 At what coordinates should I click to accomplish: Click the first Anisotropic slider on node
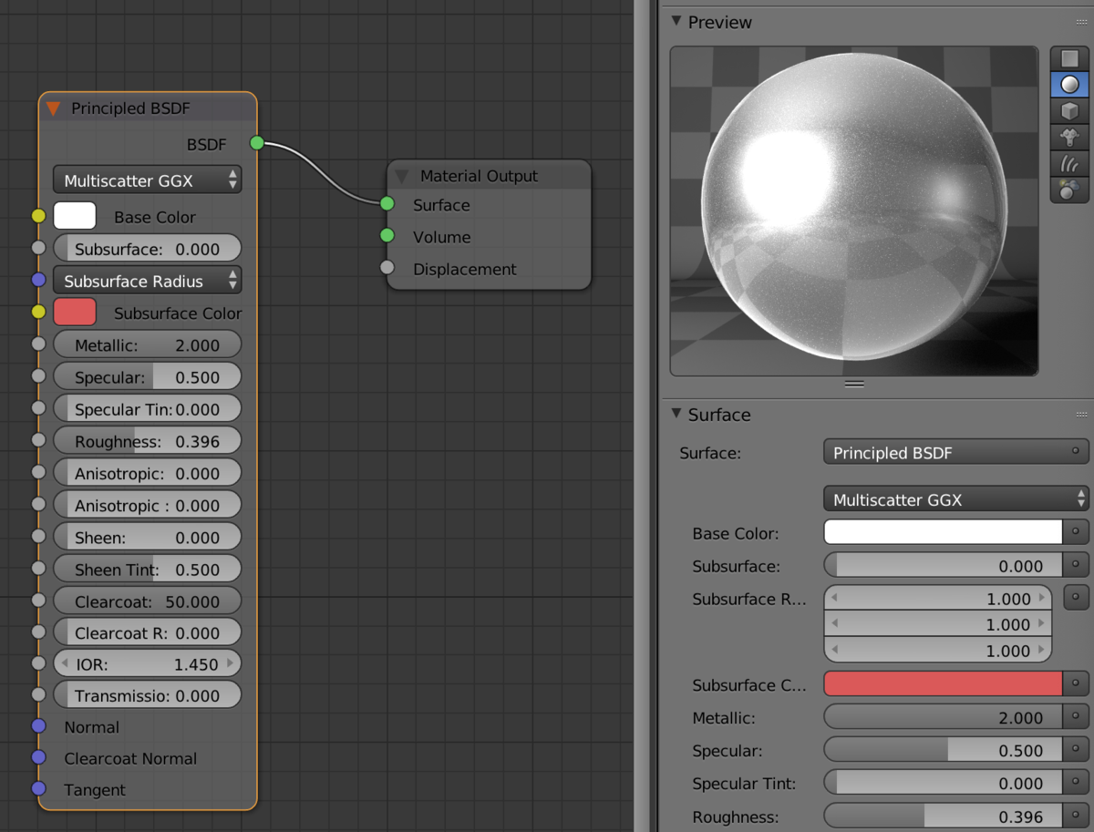tap(147, 473)
